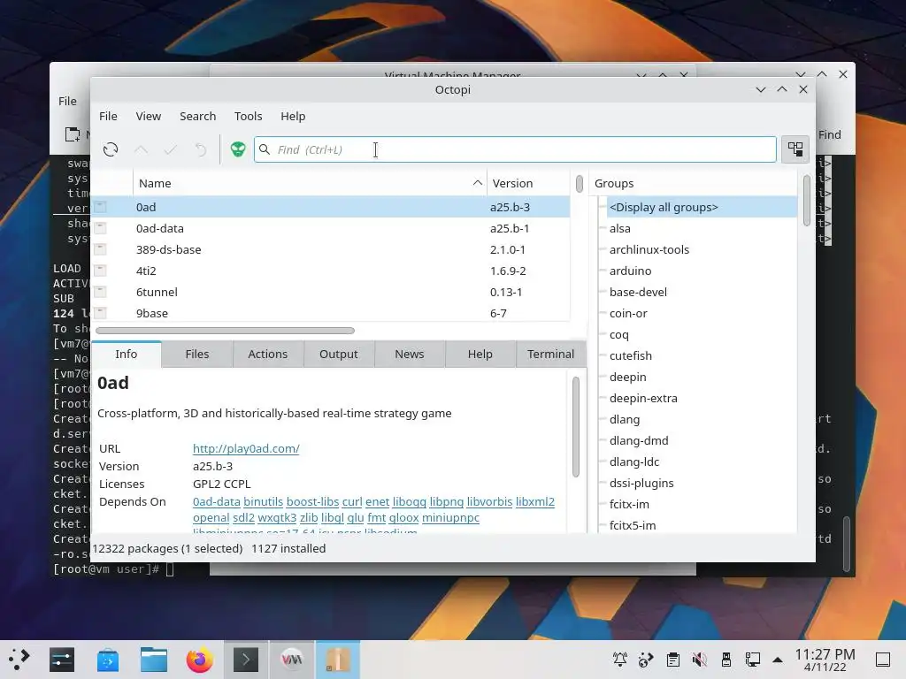Image resolution: width=906 pixels, height=679 pixels.
Task: Toggle Name column sort order arrow
Action: click(x=477, y=182)
